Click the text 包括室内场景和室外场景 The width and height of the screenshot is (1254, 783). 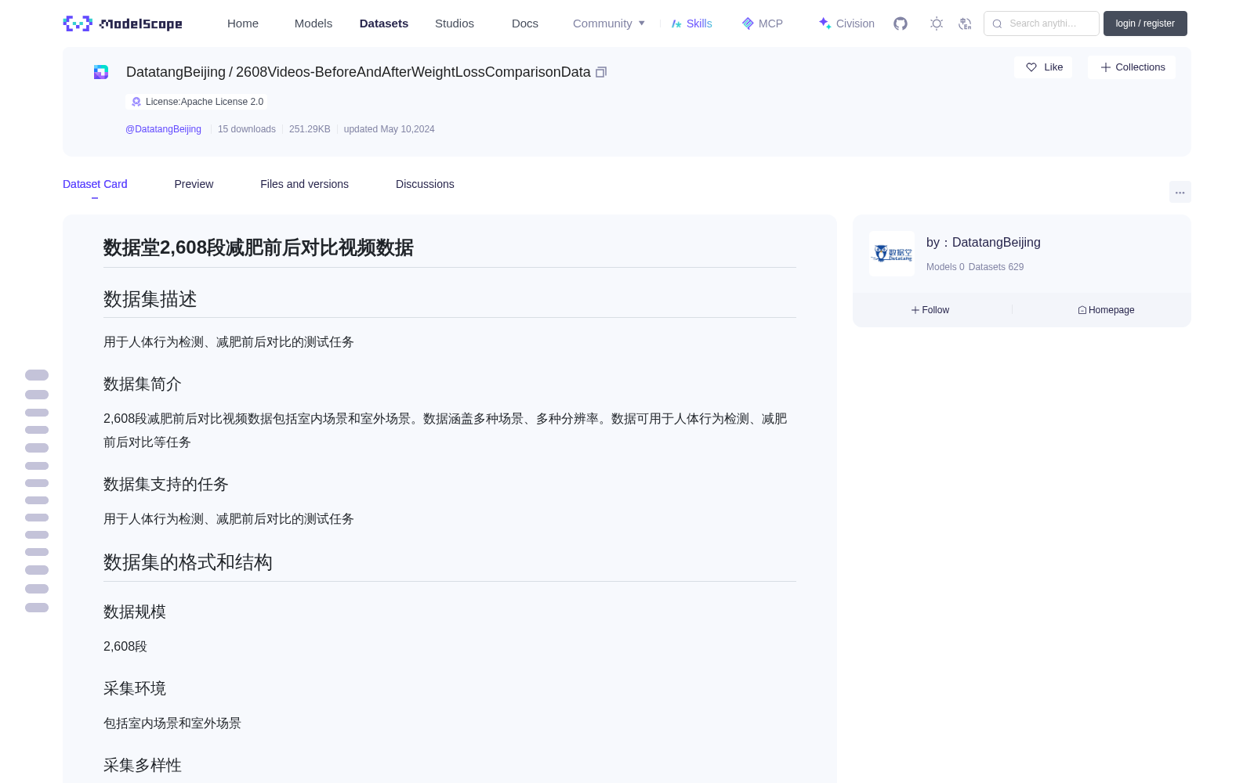click(x=172, y=723)
